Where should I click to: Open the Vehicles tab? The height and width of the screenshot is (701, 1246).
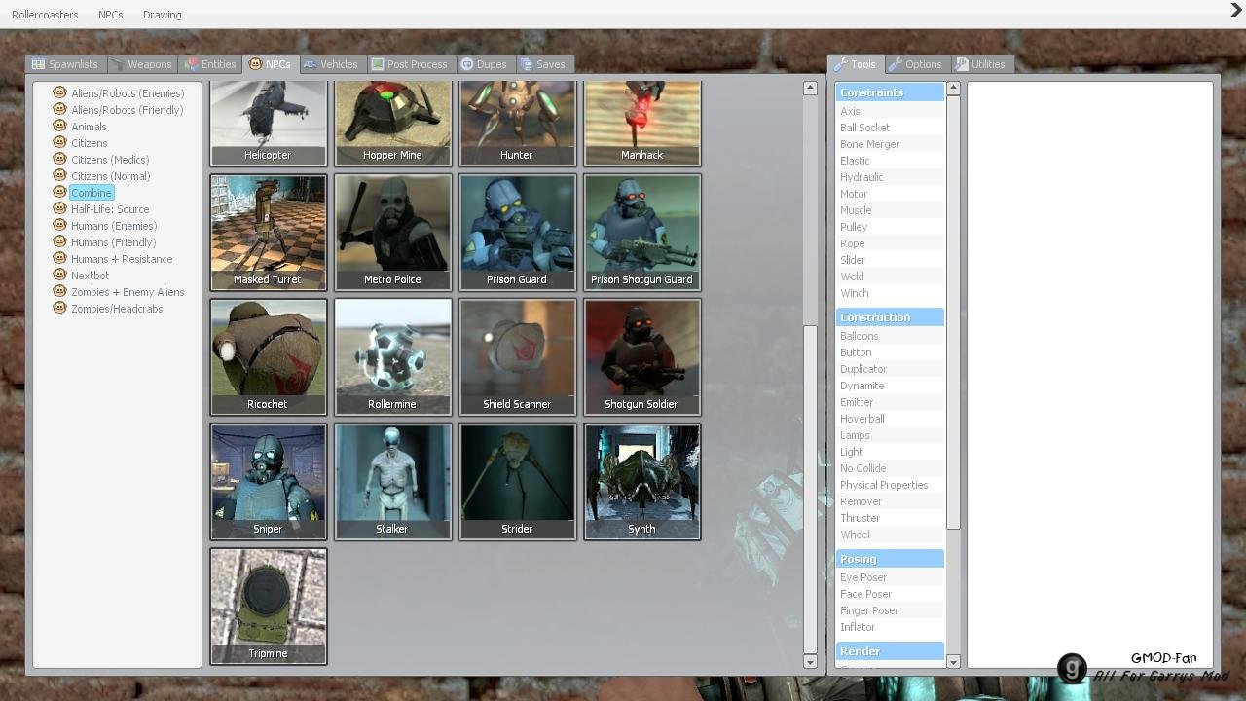pyautogui.click(x=331, y=64)
